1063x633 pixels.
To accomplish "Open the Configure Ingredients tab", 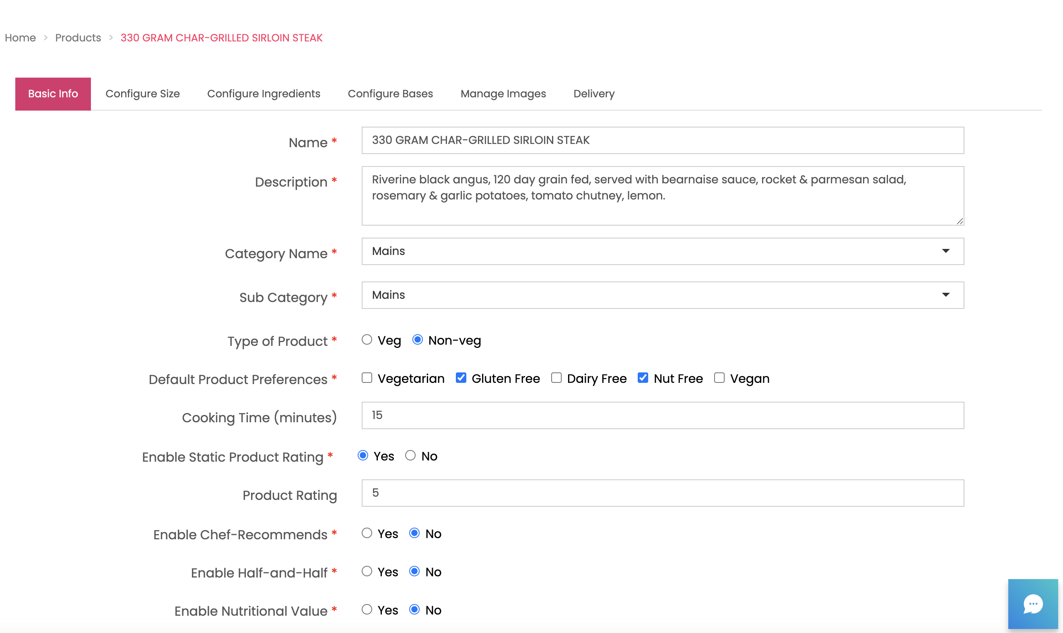I will (x=263, y=94).
